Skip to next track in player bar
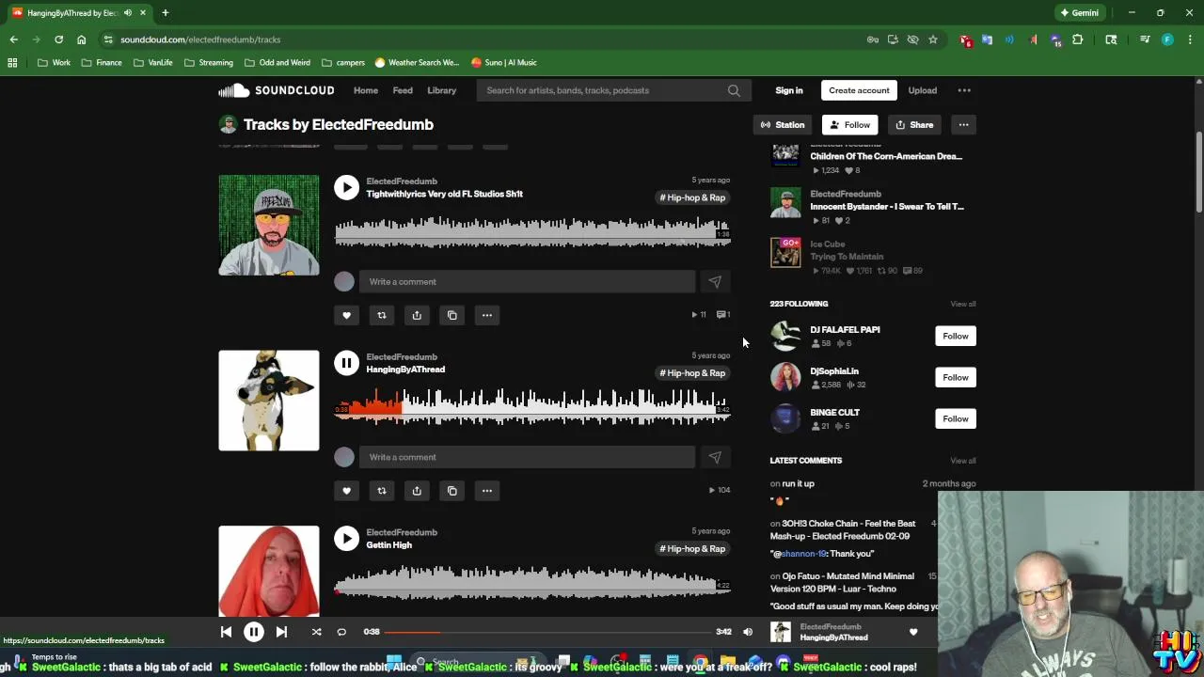The width and height of the screenshot is (1204, 677). coord(281,632)
